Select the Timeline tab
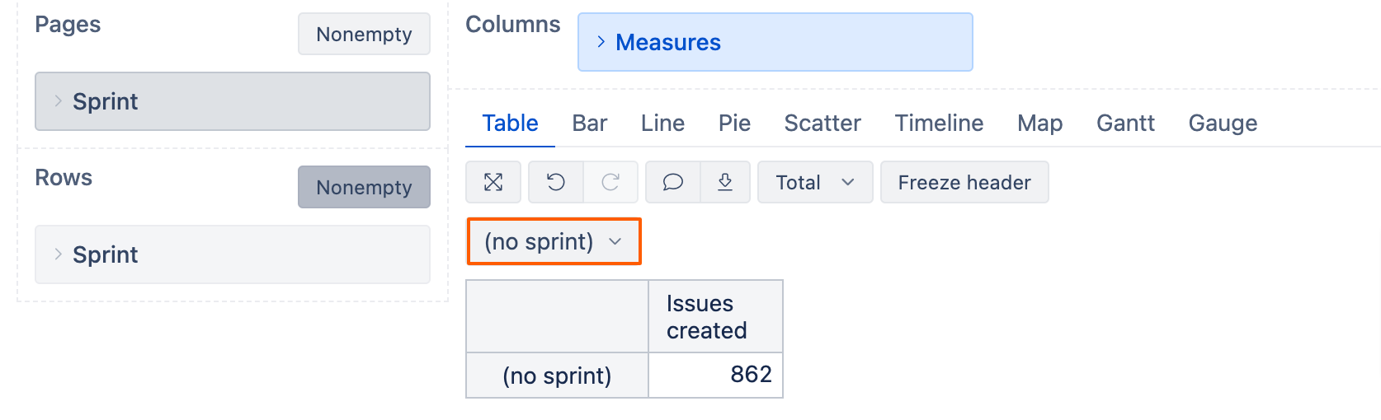 pyautogui.click(x=939, y=123)
